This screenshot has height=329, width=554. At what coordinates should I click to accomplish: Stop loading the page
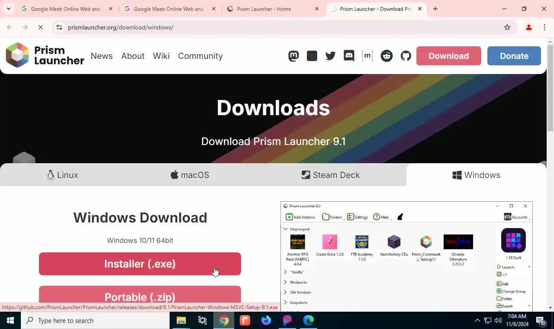40,27
